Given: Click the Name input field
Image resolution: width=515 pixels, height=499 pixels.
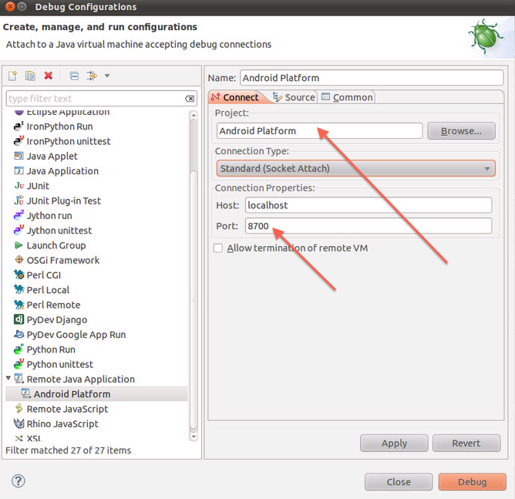Looking at the screenshot, I should [x=372, y=78].
